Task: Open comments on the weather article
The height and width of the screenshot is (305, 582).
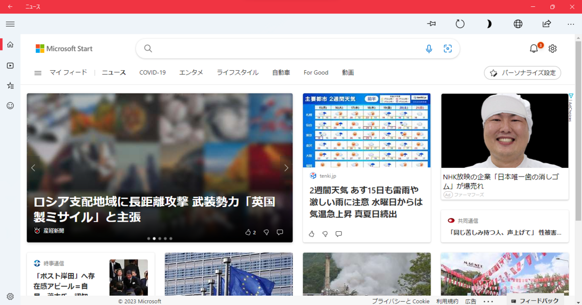Action: coord(339,234)
